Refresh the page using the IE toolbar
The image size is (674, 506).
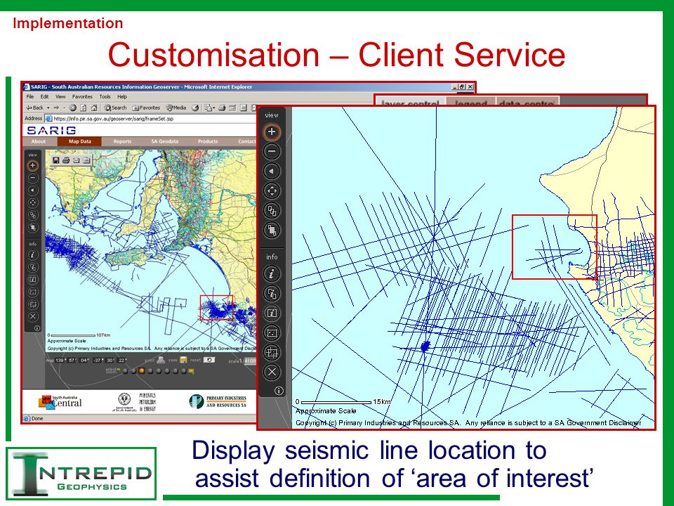(x=84, y=108)
